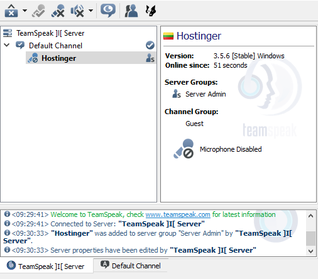Image resolution: width=318 pixels, height=279 pixels.
Task: Open the speaker mute dropdown arrow
Action: [90, 11]
